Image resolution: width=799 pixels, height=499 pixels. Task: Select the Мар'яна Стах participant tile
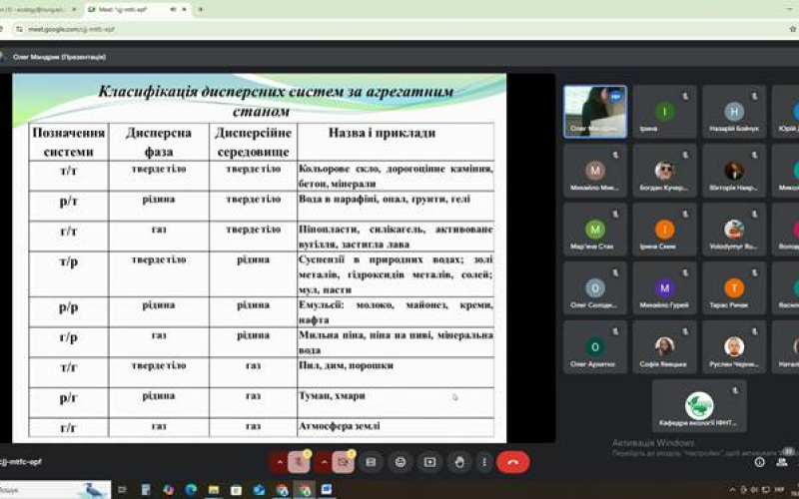(x=595, y=230)
